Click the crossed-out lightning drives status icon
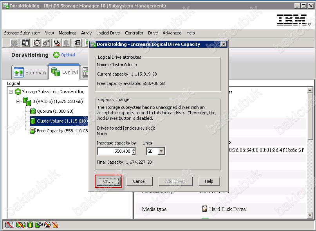Viewport: 316px width, 231px height. tap(20, 225)
